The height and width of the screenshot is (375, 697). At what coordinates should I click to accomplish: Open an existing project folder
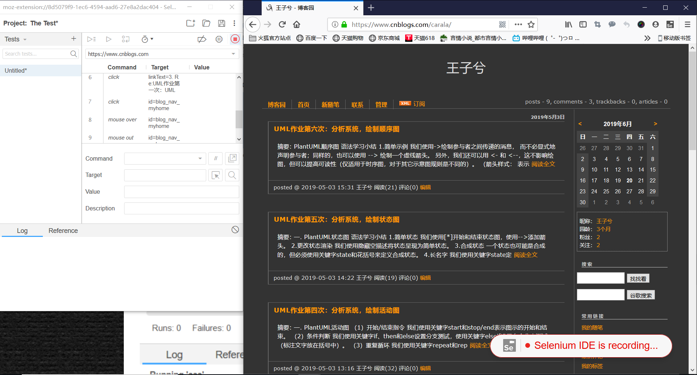206,23
